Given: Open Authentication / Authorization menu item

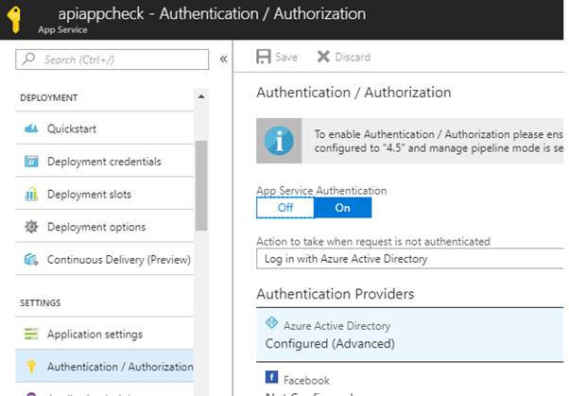Looking at the screenshot, I should (105, 367).
